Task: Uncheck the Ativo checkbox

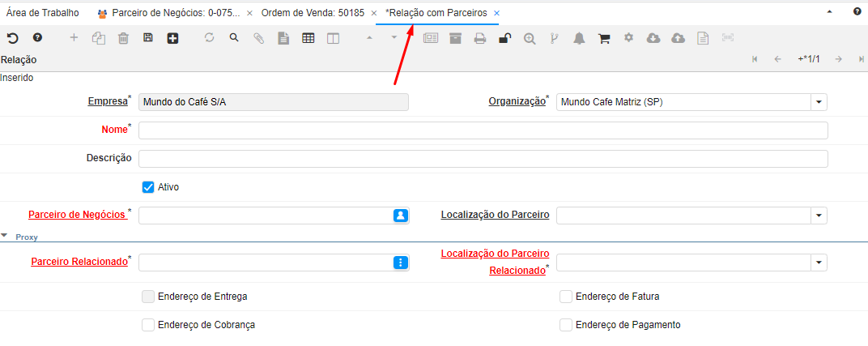Action: (148, 187)
